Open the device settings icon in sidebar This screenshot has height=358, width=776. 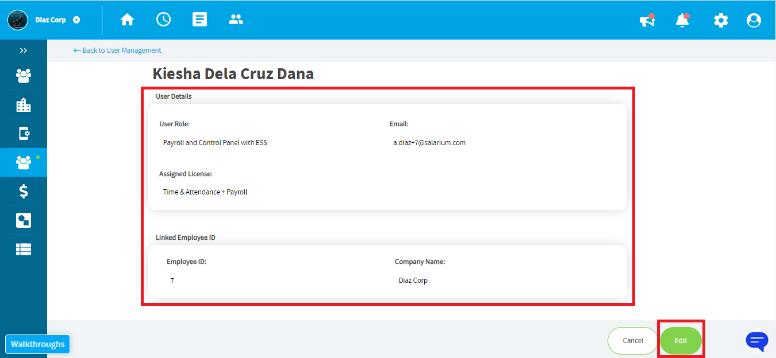[x=24, y=134]
